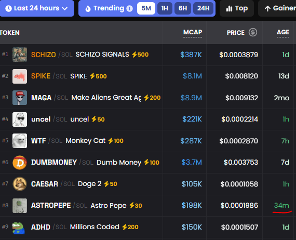Click the PRICE column header

236,33
